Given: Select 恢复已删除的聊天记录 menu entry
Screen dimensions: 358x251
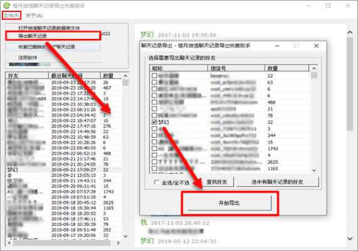Looking at the screenshot, I should point(53,47).
